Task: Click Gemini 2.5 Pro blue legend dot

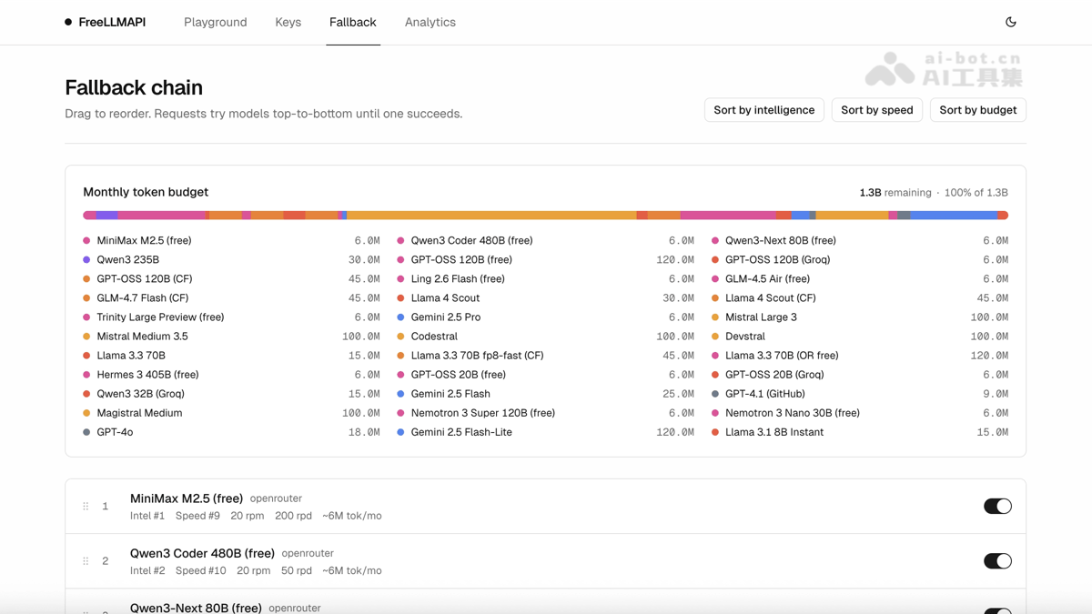Action: coord(400,317)
